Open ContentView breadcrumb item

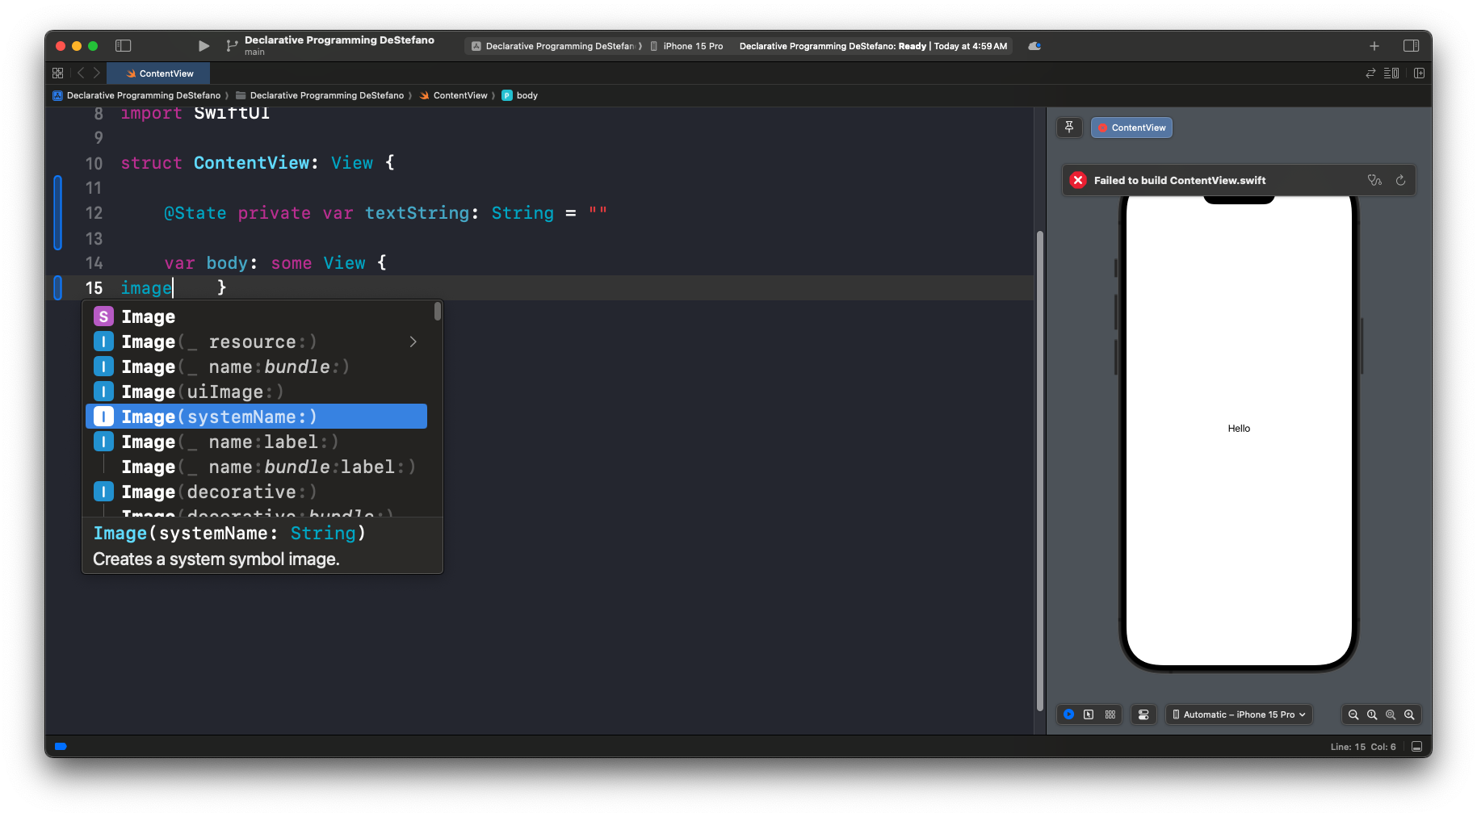453,95
